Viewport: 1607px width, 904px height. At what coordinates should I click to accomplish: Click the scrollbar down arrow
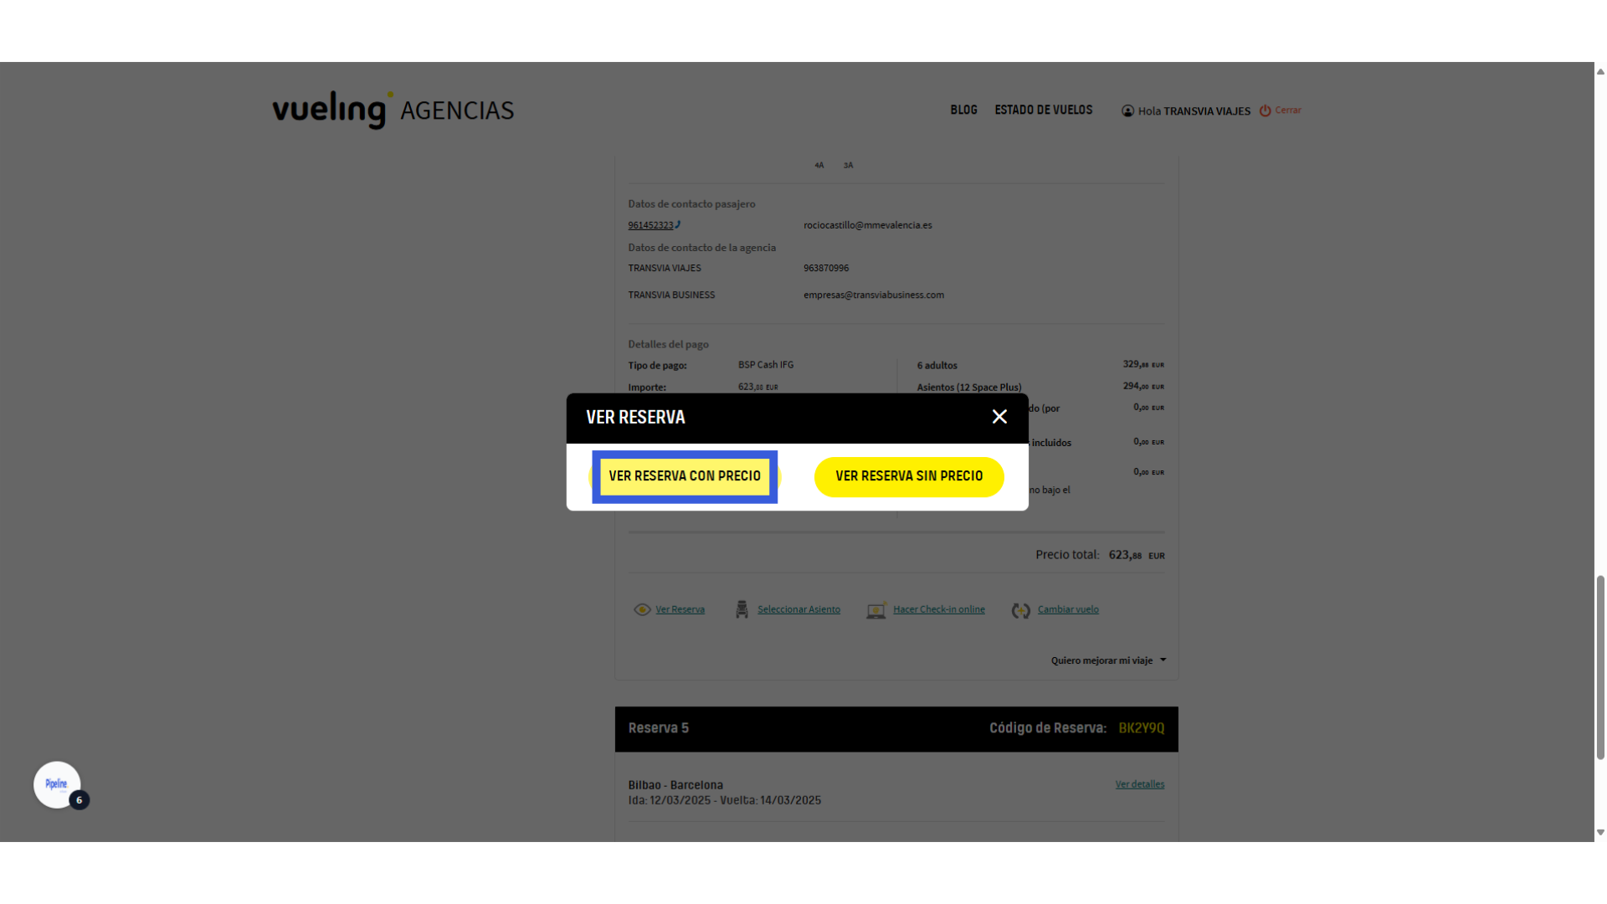coord(1600,832)
